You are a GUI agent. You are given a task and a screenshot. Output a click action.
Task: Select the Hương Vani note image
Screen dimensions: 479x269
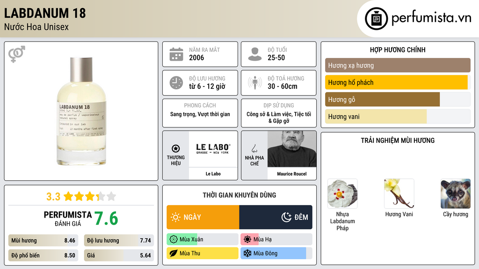tap(399, 194)
